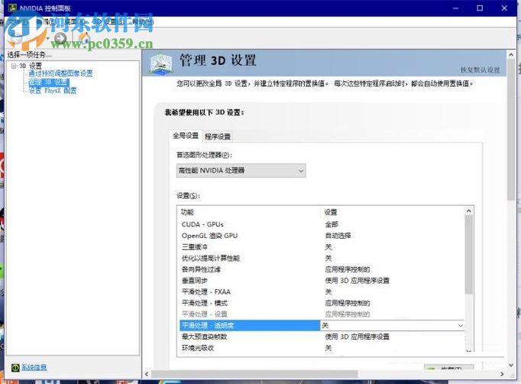Click the horizontal scrollbar left arrow
The width and height of the screenshot is (521, 384).
click(x=147, y=374)
